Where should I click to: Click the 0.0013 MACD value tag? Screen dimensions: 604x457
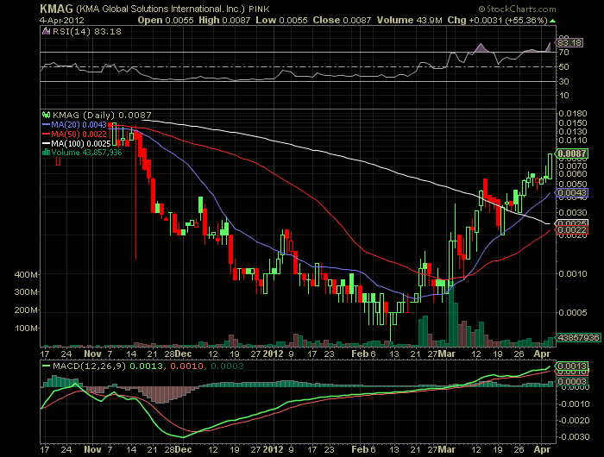coord(570,368)
